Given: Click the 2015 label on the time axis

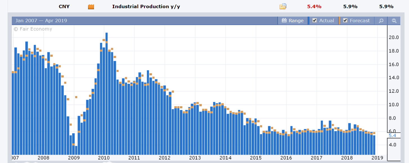Looking at the screenshot, I should coord(256,158).
